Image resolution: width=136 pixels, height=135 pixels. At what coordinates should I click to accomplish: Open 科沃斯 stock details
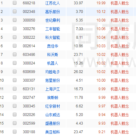click(52, 55)
